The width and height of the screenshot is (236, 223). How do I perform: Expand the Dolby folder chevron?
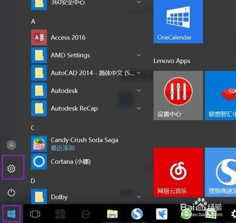pyautogui.click(x=139, y=197)
